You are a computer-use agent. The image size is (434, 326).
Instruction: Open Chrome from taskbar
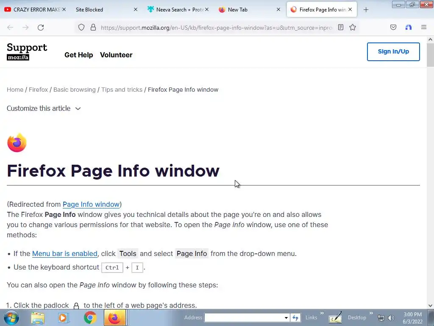point(90,318)
